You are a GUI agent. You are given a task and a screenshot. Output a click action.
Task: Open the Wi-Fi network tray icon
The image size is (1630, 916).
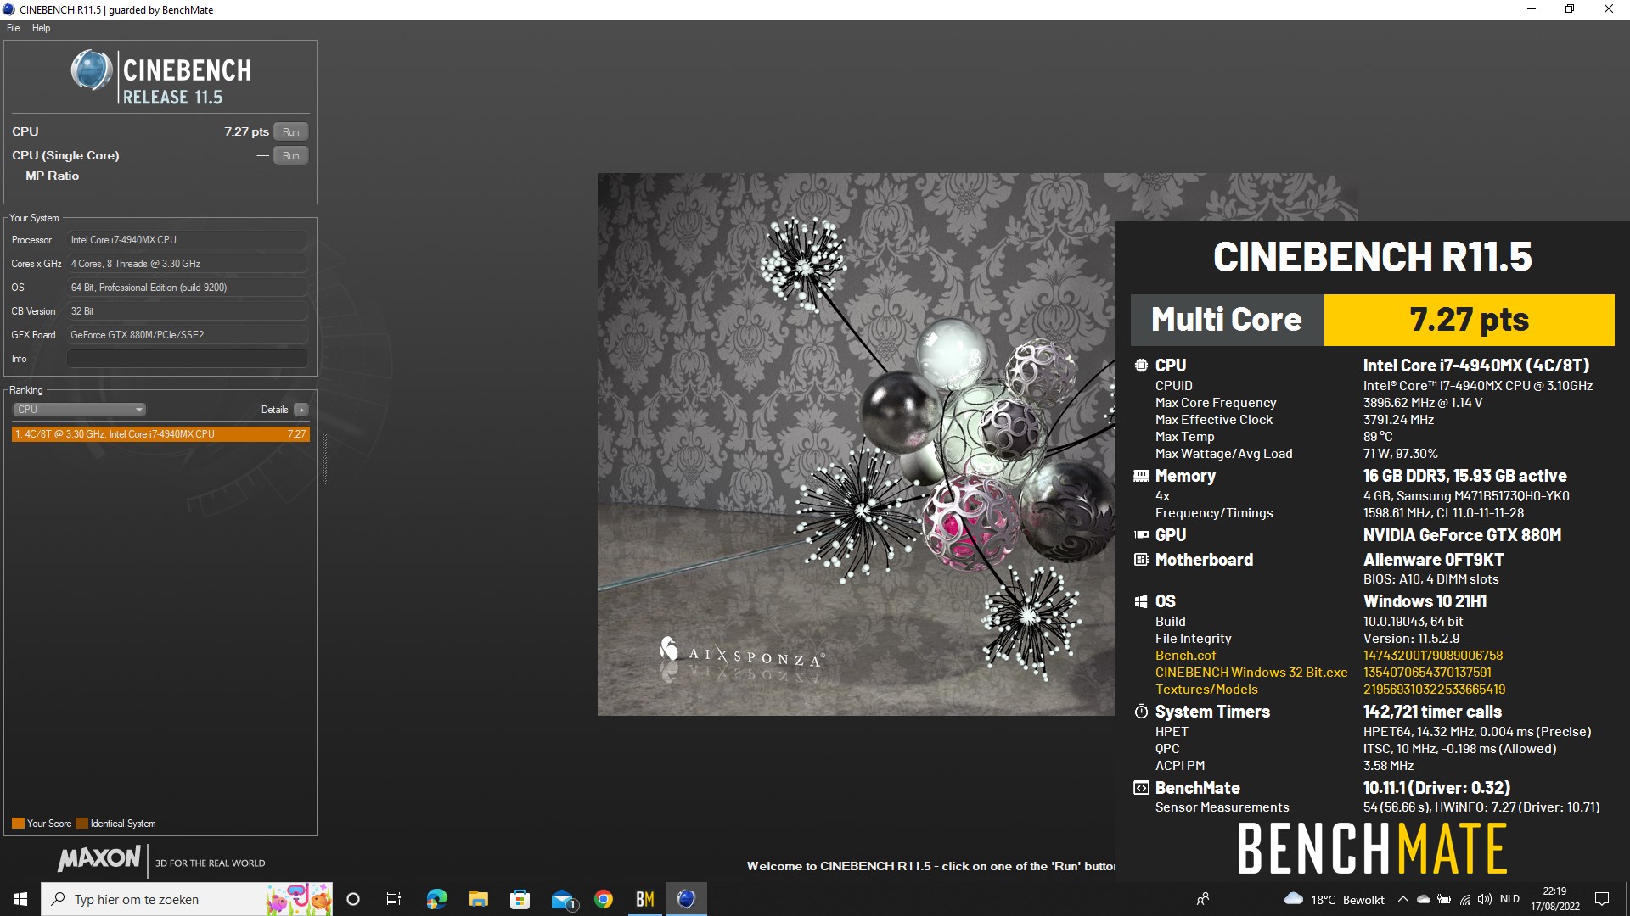(1465, 899)
